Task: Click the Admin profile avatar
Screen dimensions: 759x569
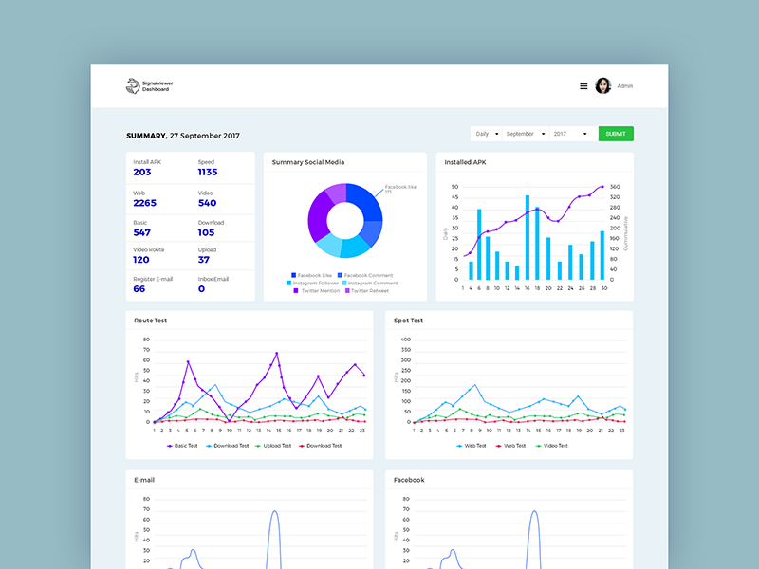Action: [602, 86]
